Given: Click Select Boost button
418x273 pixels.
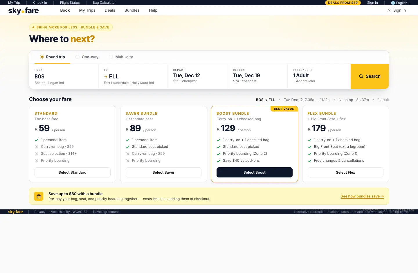Looking at the screenshot, I should [x=255, y=173].
